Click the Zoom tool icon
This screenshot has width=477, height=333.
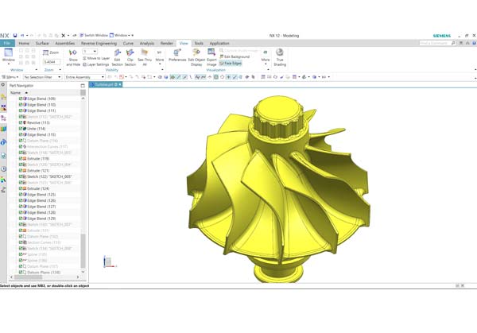click(45, 52)
